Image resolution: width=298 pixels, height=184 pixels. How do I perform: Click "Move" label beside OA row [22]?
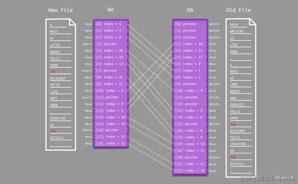click(x=212, y=171)
